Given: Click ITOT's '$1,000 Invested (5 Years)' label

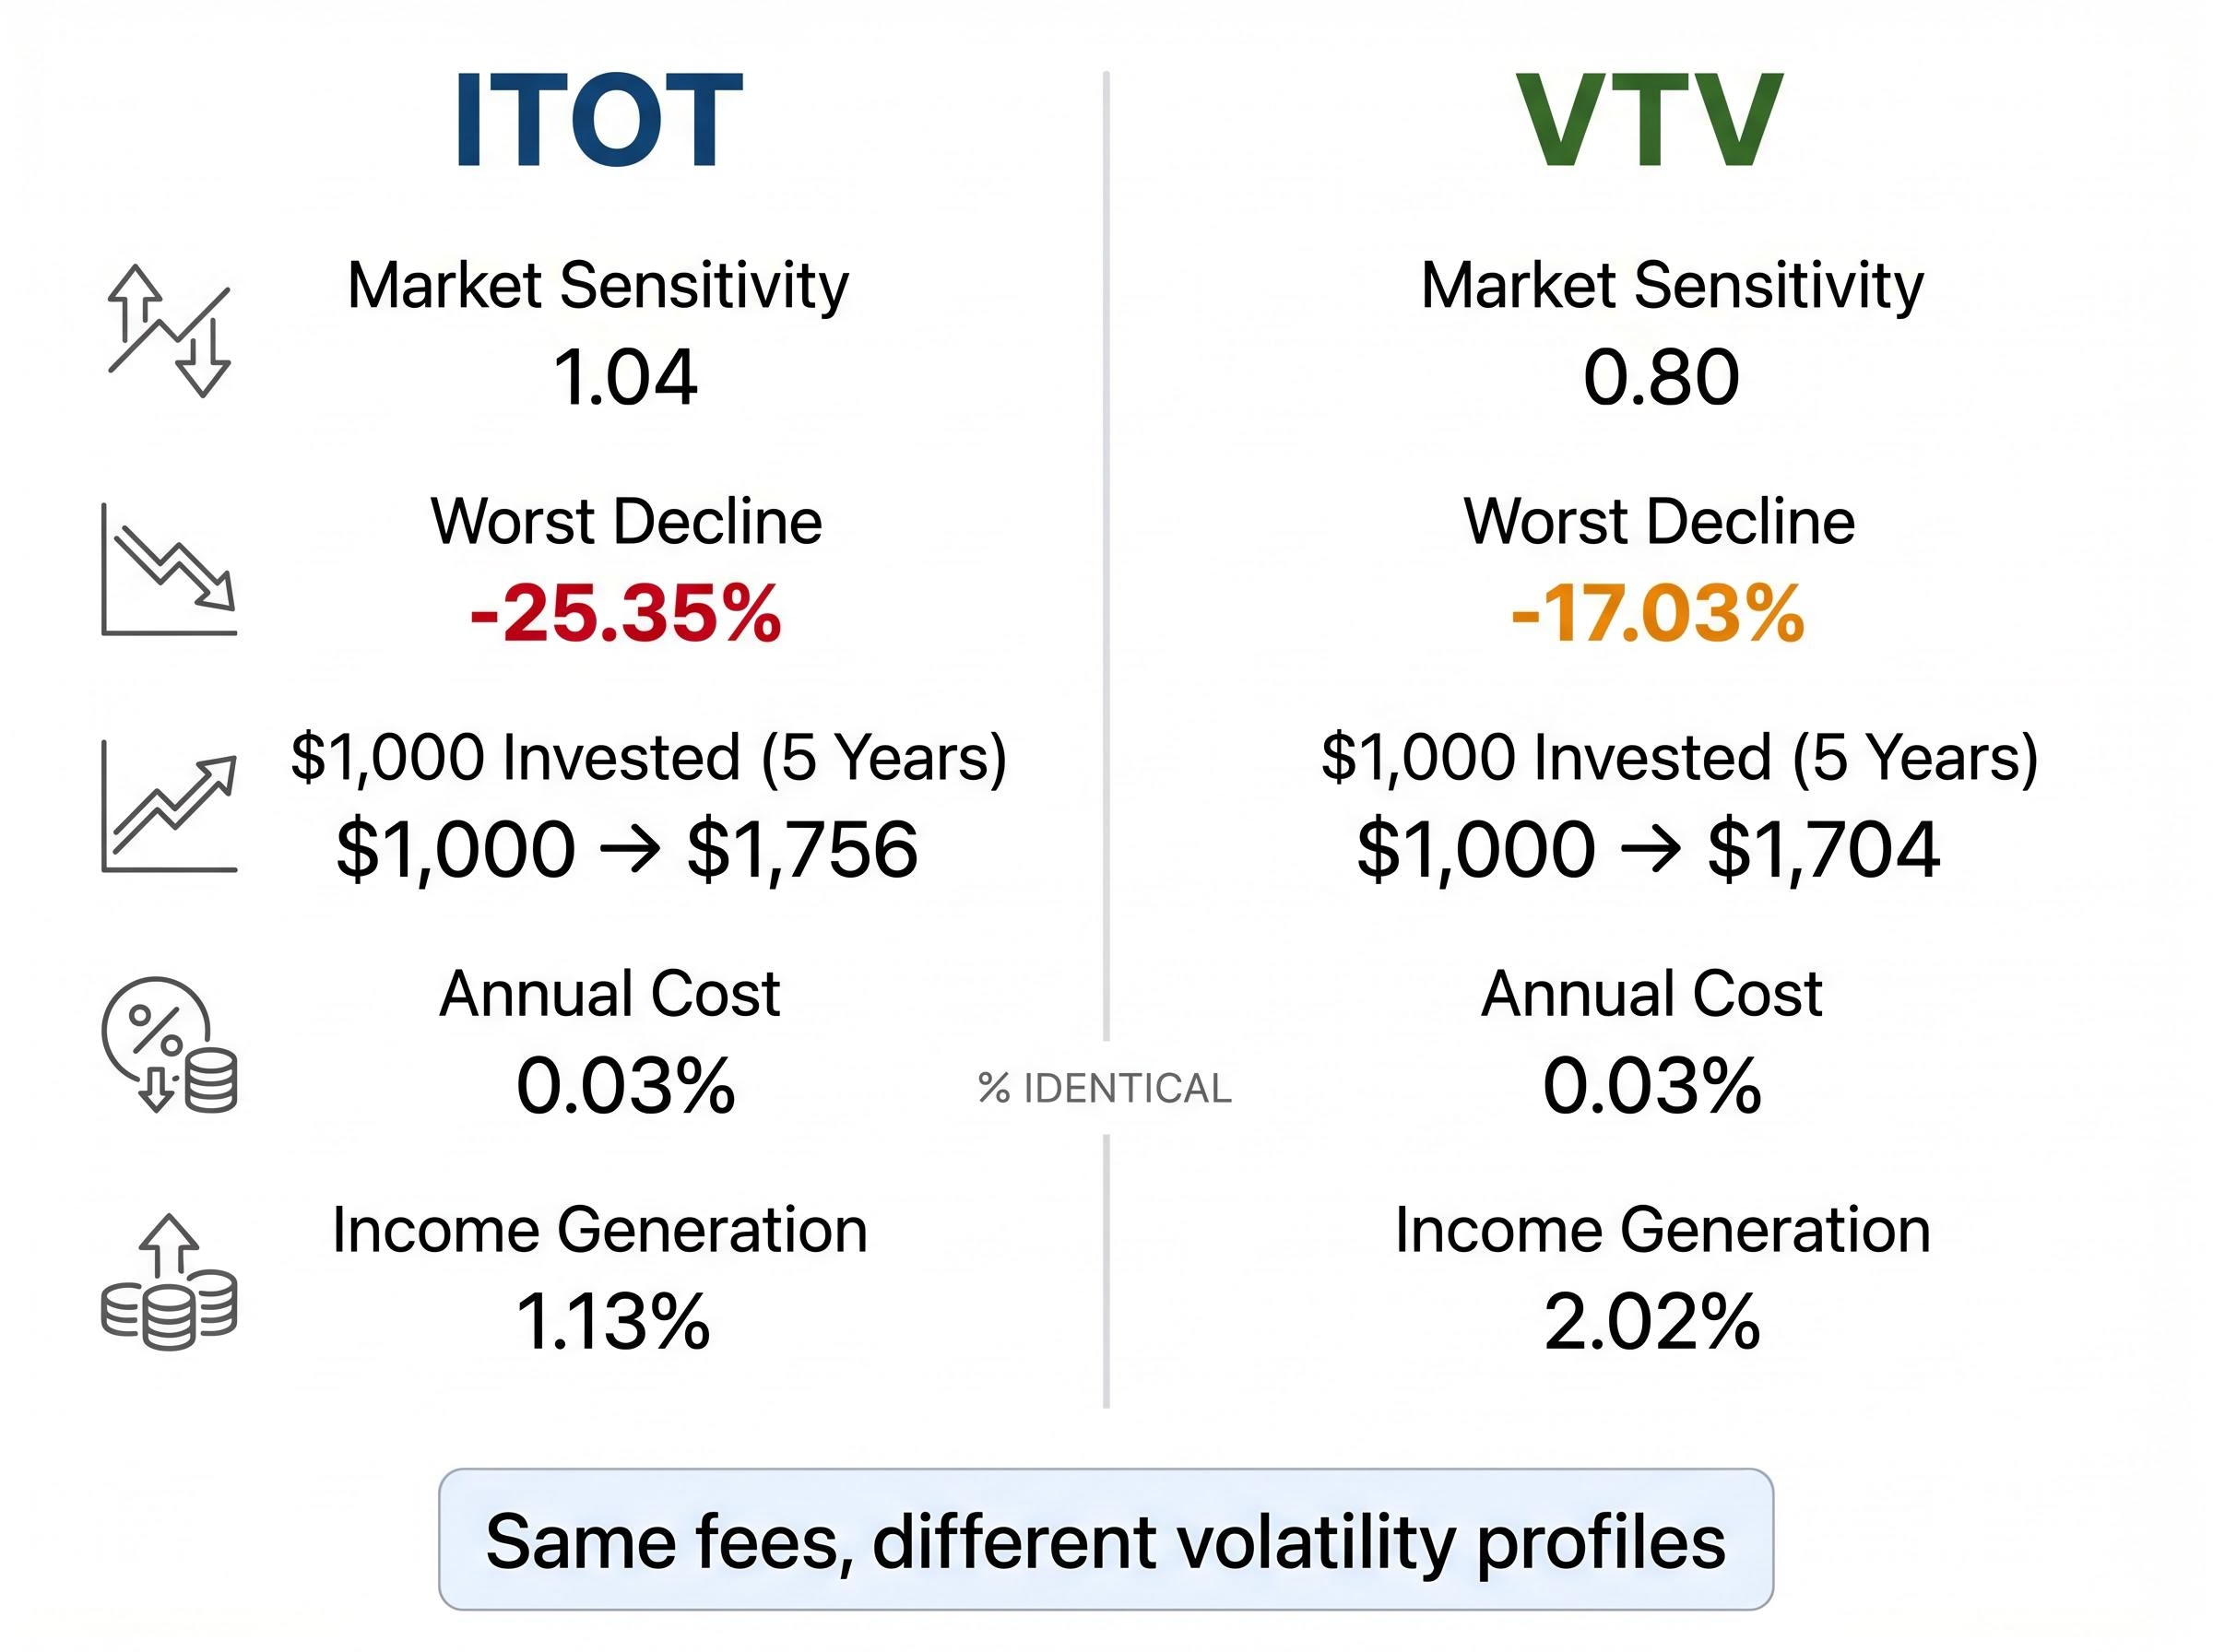Looking at the screenshot, I should pyautogui.click(x=648, y=757).
